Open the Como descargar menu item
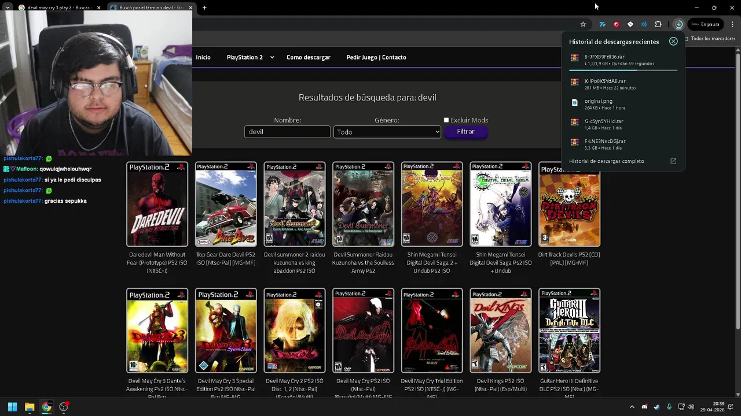741x416 pixels. tap(309, 57)
